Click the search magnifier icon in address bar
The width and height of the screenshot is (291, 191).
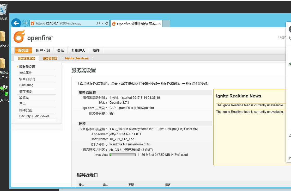[x=98, y=23]
